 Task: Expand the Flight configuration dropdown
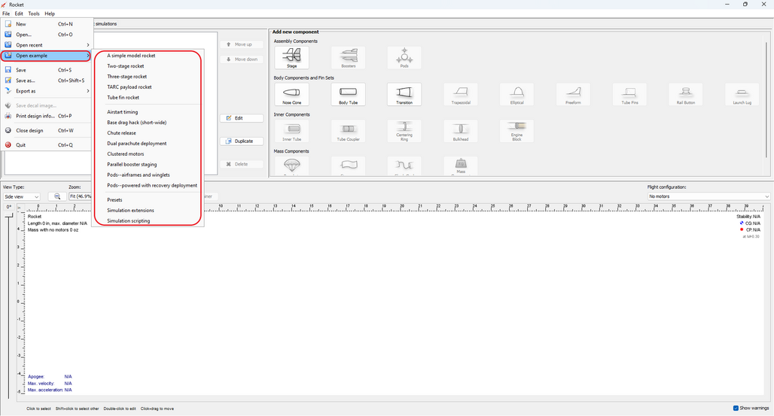708,196
